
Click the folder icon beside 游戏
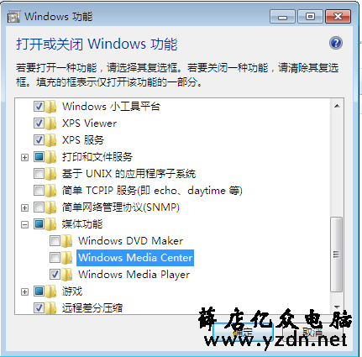(50, 291)
